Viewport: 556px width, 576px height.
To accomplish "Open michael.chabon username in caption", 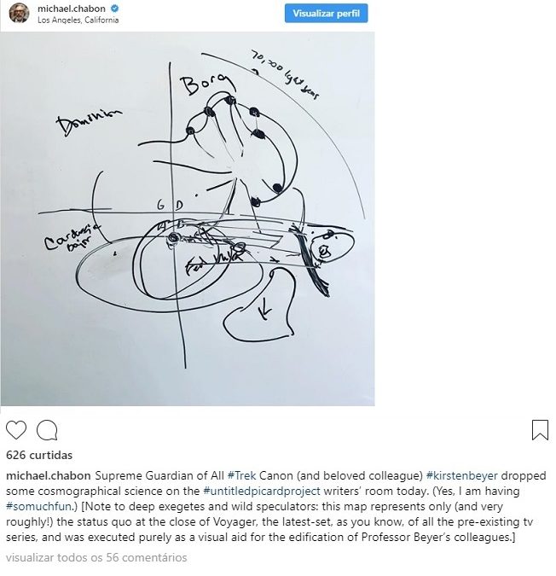I will (48, 475).
